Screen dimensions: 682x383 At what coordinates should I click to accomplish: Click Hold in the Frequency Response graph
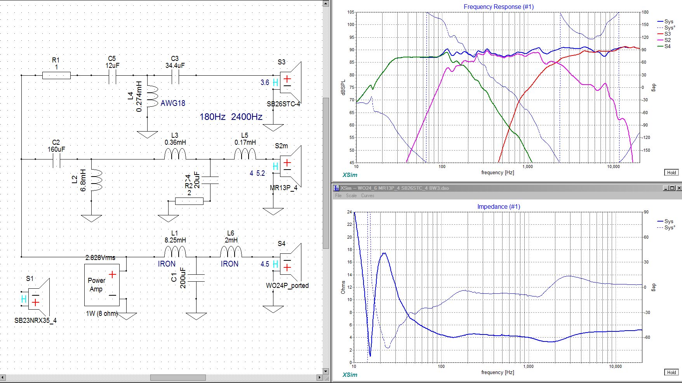pos(672,173)
